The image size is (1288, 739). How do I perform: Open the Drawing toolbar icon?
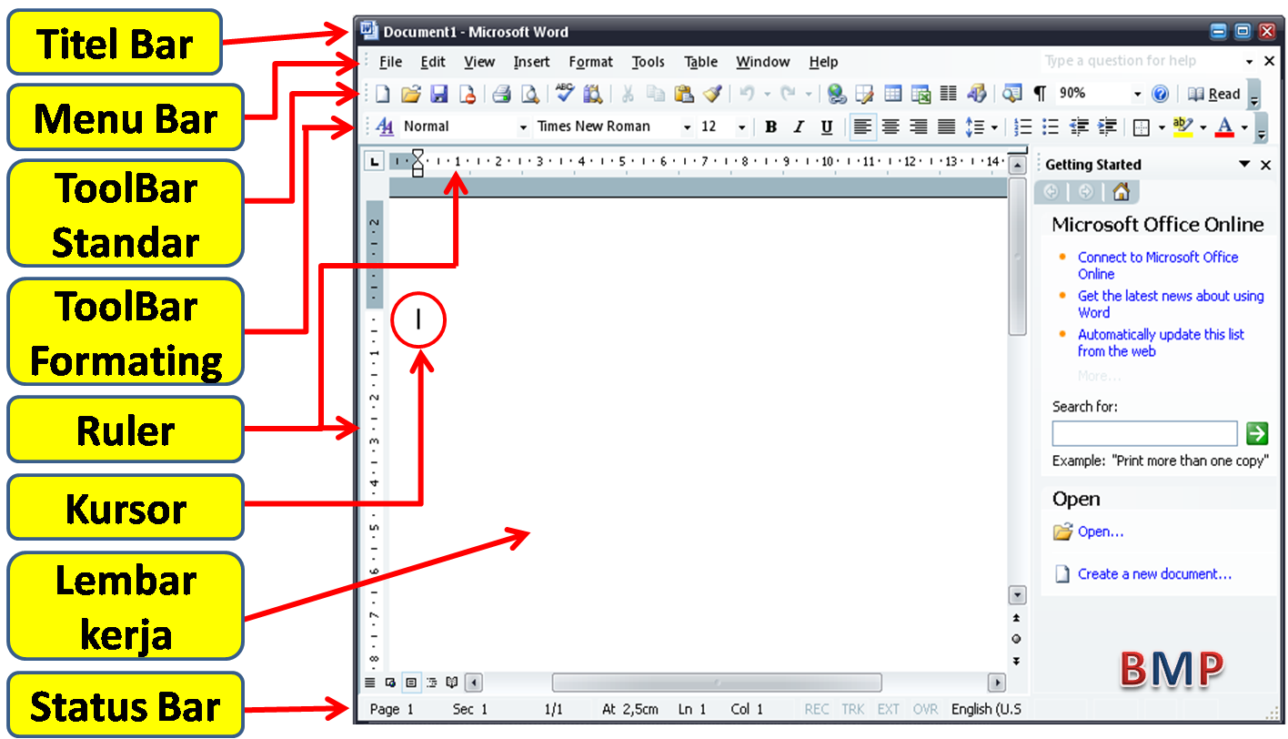pos(977,94)
